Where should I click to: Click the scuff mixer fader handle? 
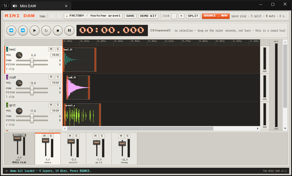point(71,141)
